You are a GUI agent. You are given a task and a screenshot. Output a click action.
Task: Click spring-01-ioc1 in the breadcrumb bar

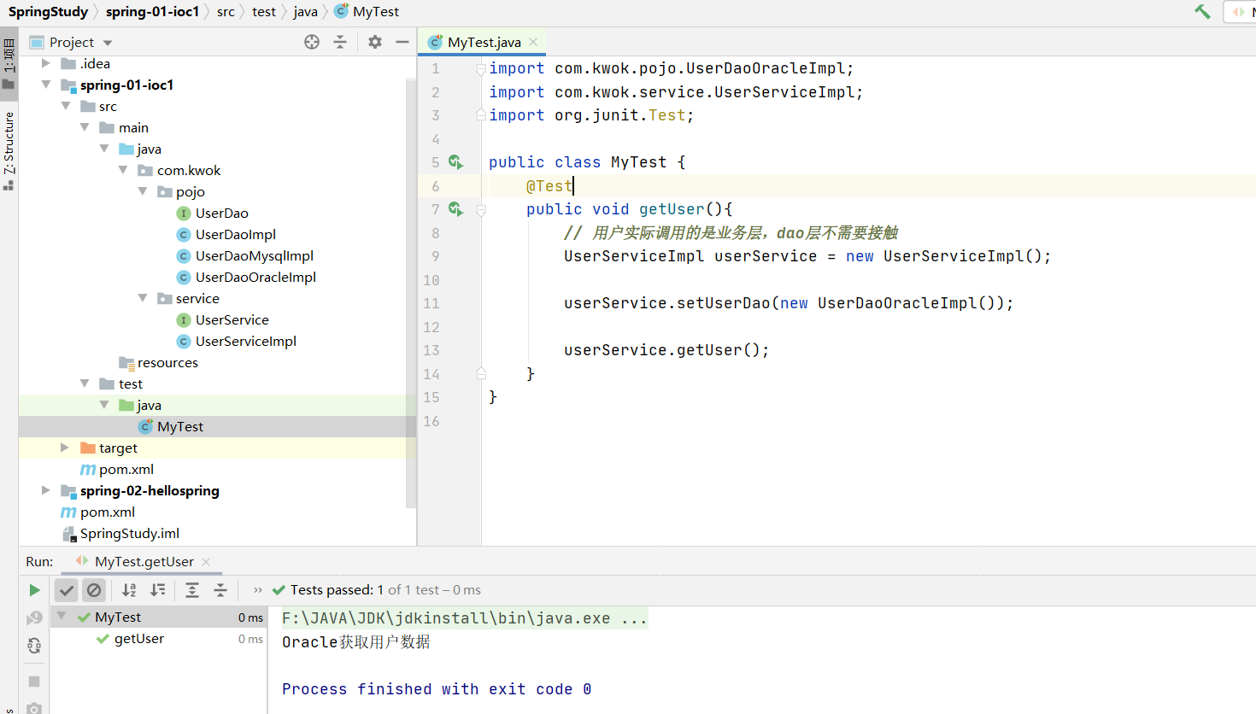pyautogui.click(x=152, y=12)
